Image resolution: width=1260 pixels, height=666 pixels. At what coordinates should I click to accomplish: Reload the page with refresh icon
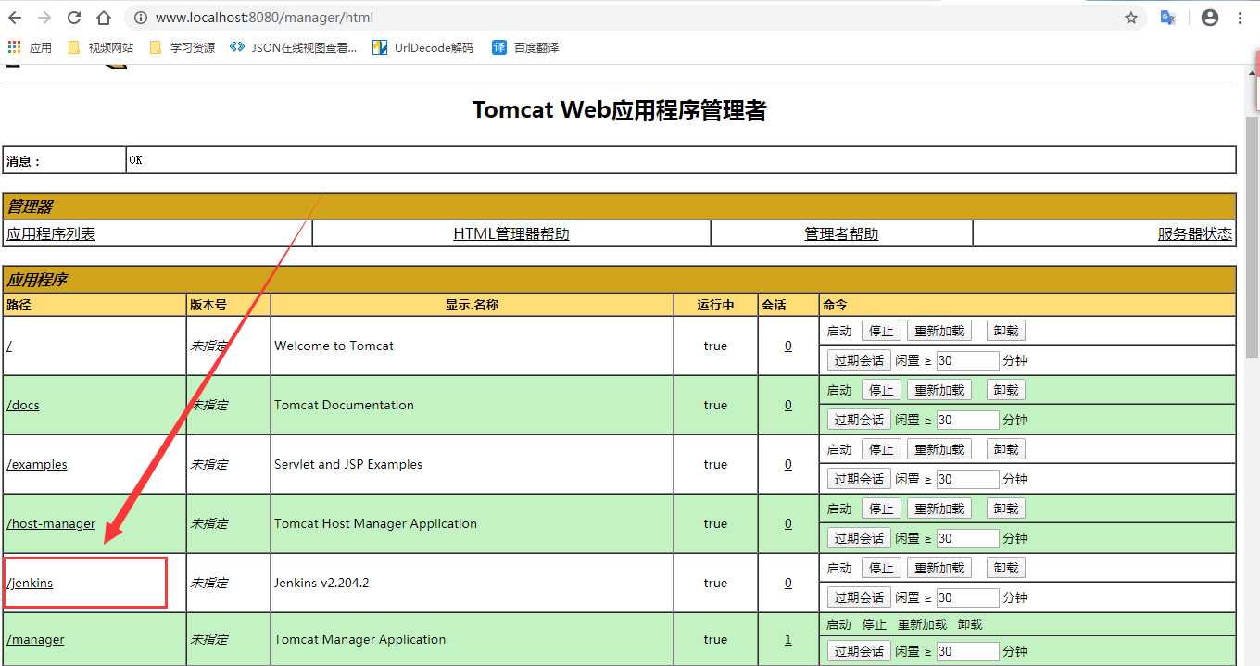tap(74, 18)
